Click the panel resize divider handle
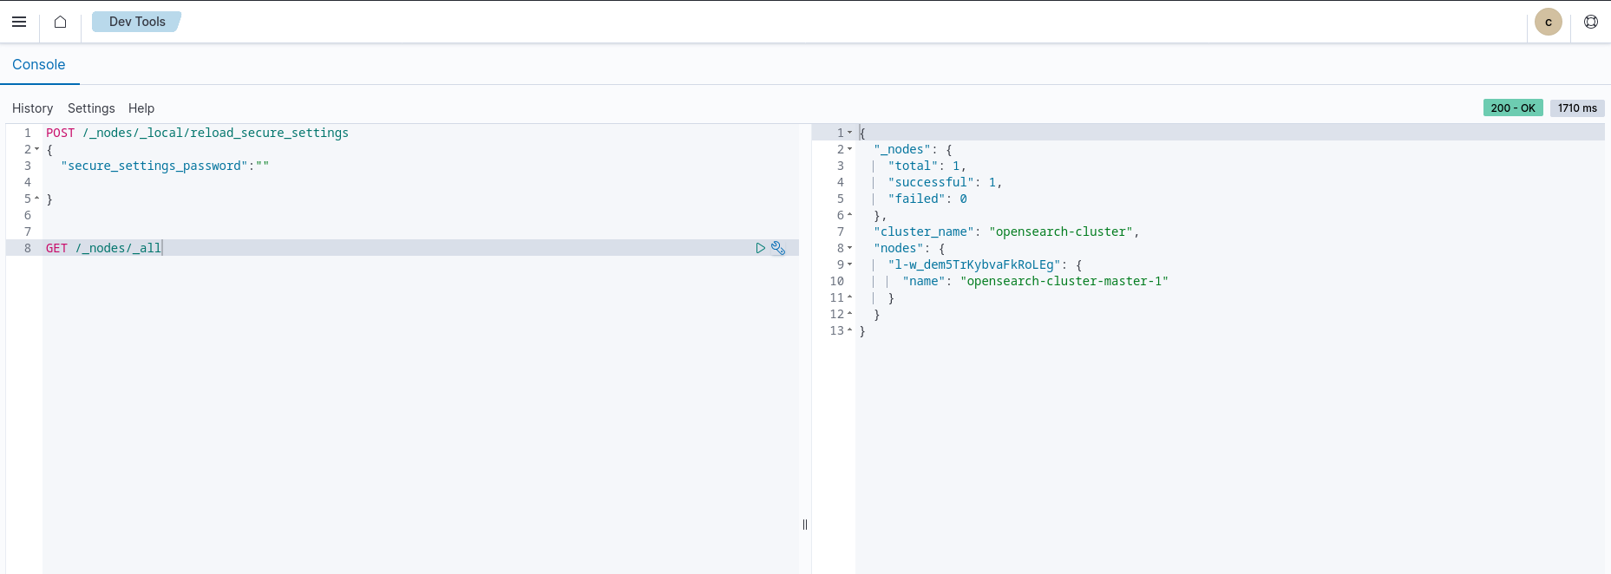1611x574 pixels. pos(805,525)
